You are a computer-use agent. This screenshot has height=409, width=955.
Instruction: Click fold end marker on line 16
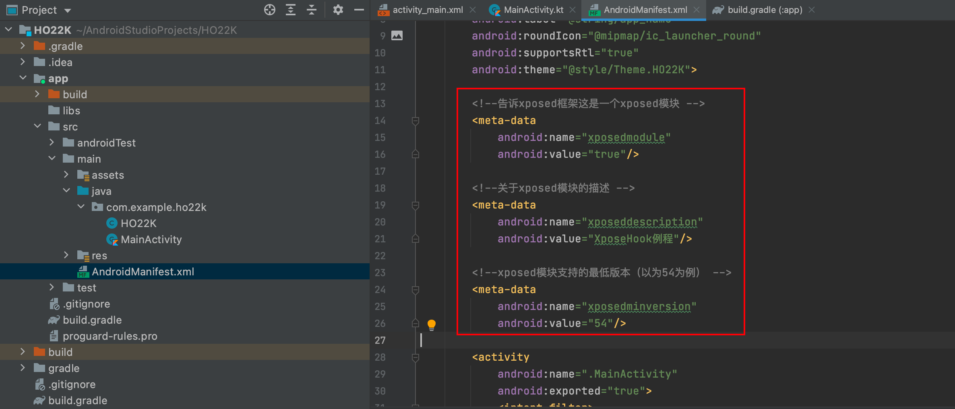(x=415, y=154)
